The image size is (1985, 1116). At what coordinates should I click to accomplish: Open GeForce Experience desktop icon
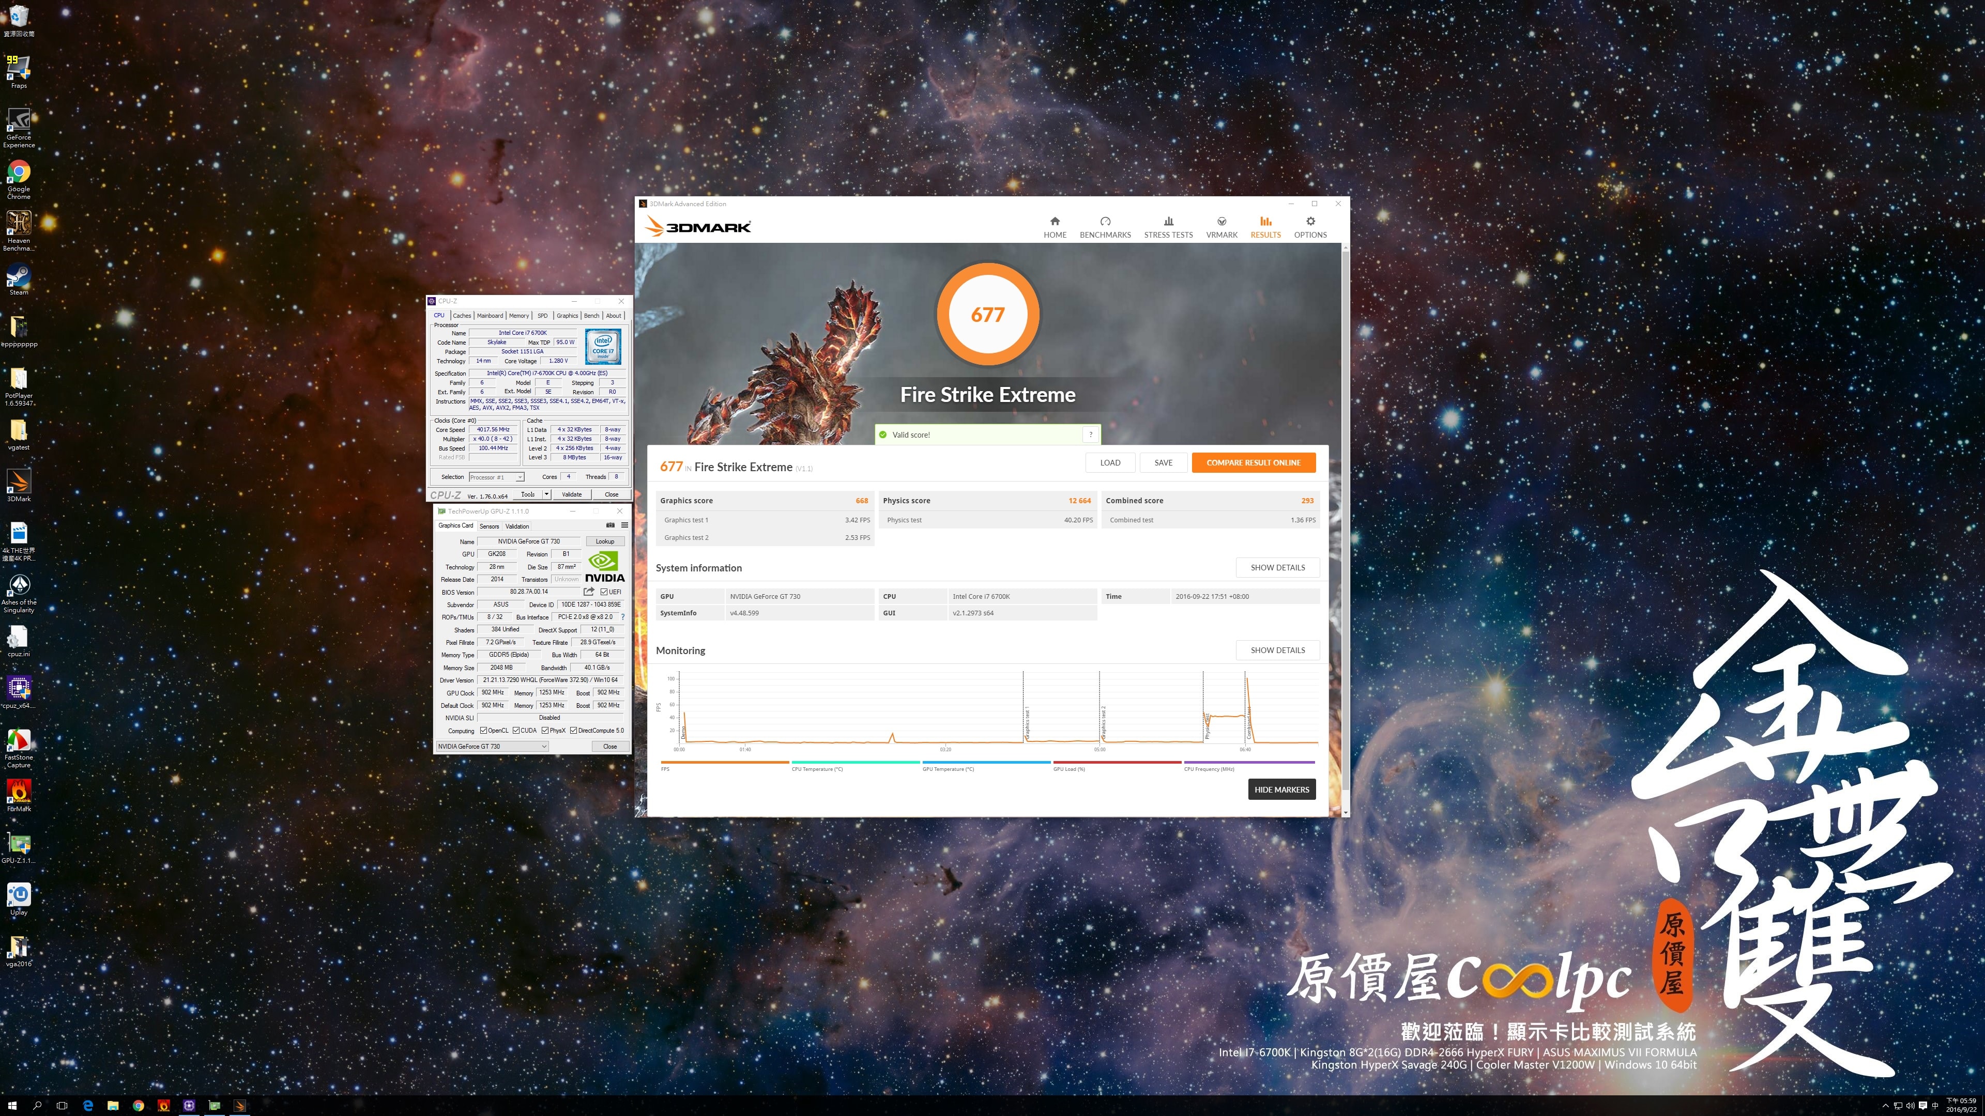[19, 128]
